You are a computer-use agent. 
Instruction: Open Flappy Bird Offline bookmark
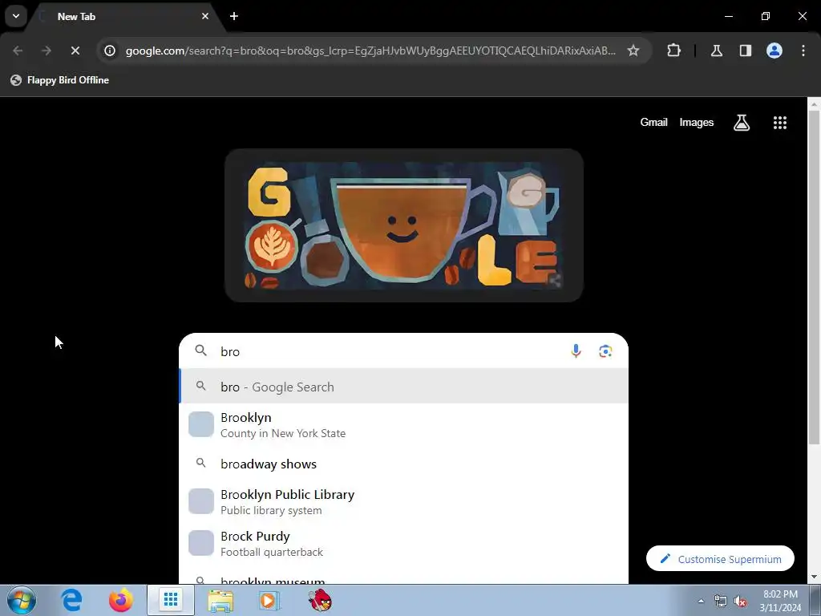[59, 80]
